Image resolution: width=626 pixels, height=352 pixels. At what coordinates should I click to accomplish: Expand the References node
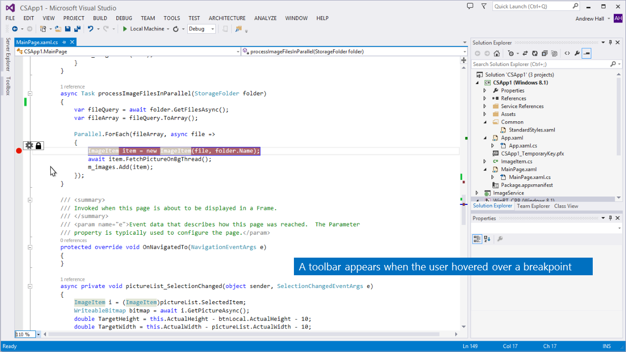pos(485,98)
